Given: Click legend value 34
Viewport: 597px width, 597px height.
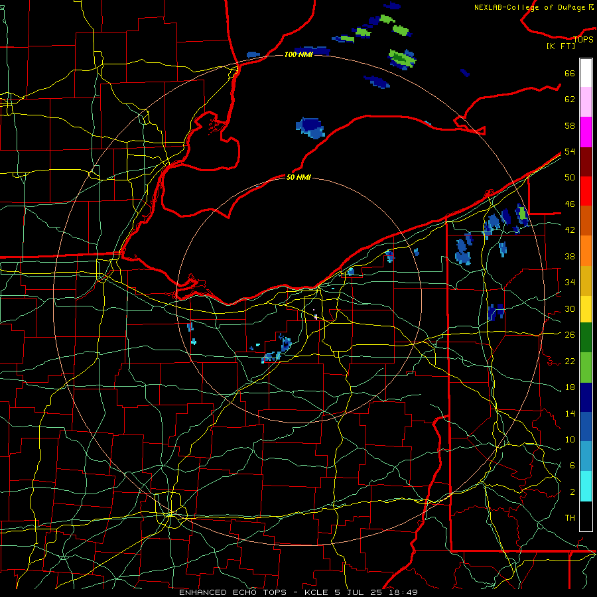Looking at the screenshot, I should [570, 282].
